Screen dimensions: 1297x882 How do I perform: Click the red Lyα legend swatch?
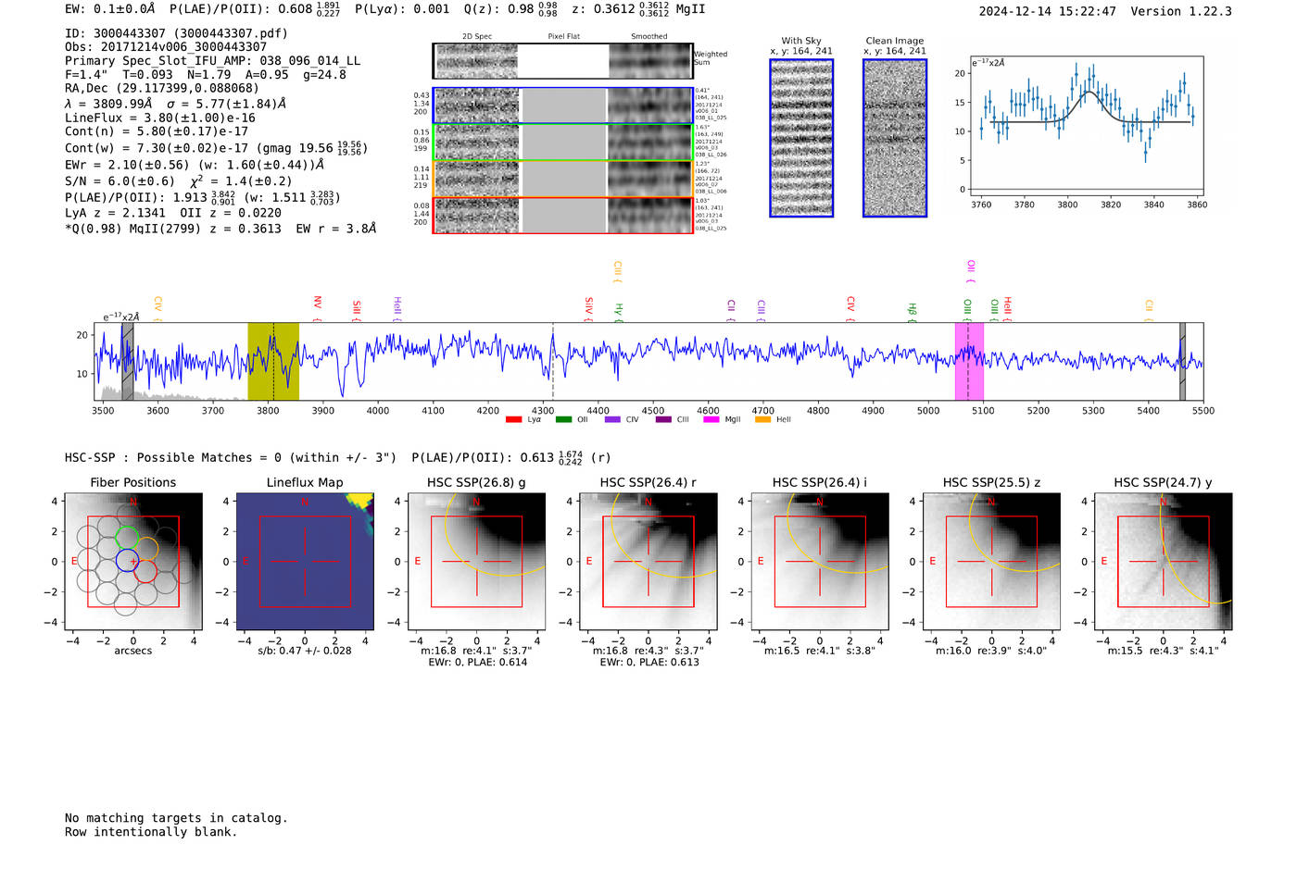513,420
